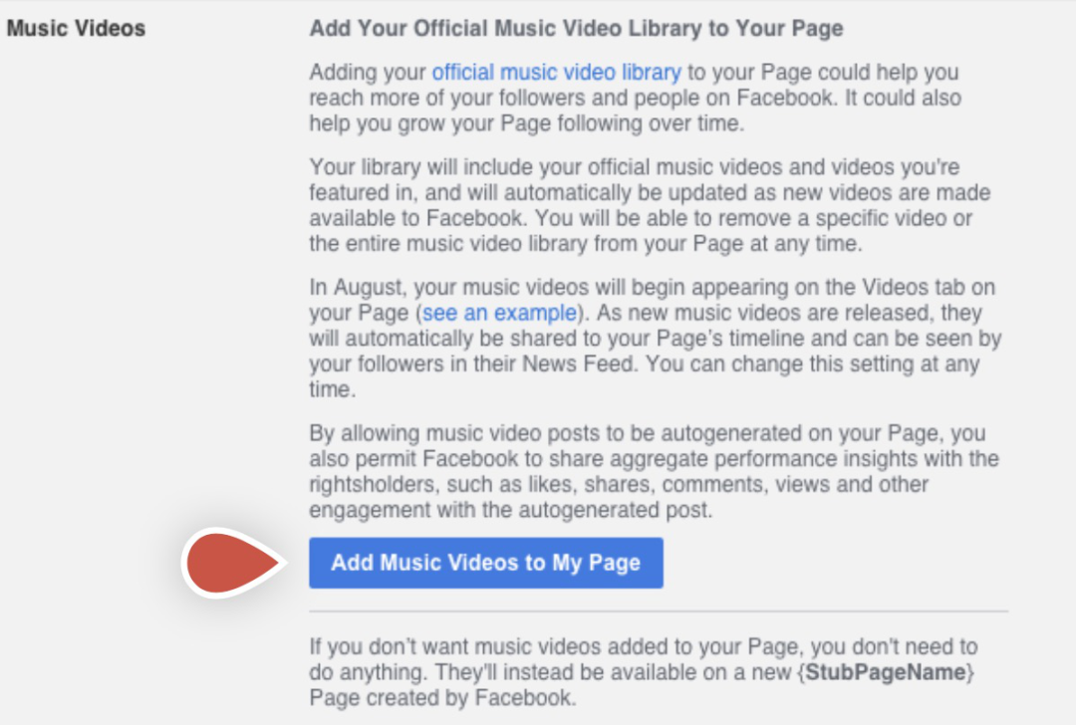Follow the see an example link

coord(499,313)
